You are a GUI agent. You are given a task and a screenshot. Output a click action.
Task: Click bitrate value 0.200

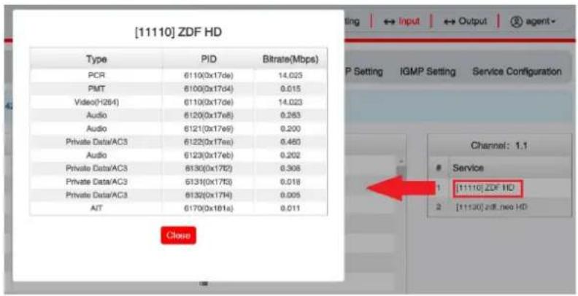tap(290, 128)
